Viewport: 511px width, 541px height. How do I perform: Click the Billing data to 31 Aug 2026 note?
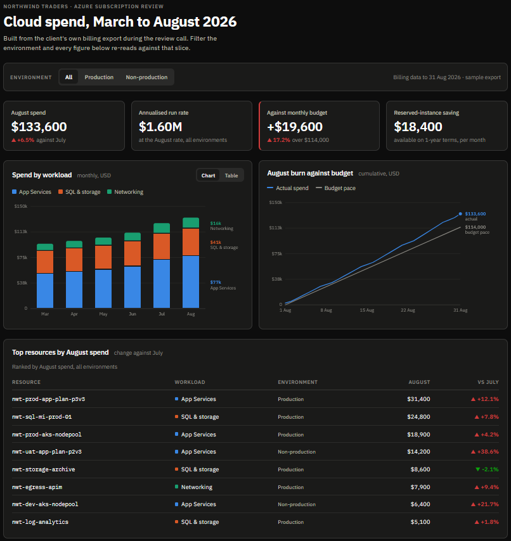click(447, 77)
